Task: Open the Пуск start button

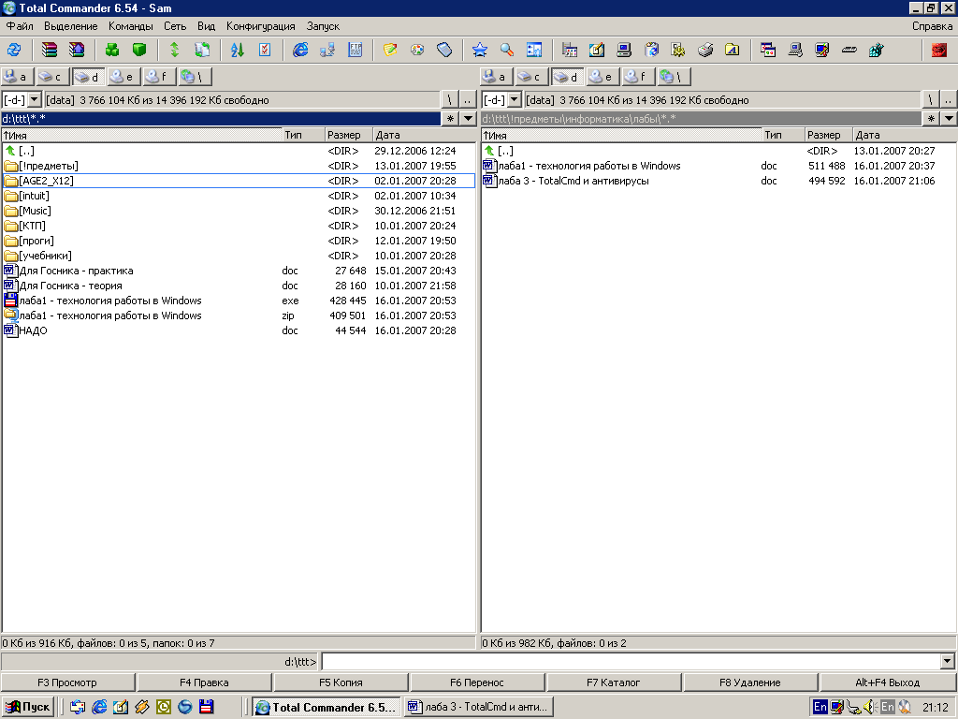Action: click(27, 707)
